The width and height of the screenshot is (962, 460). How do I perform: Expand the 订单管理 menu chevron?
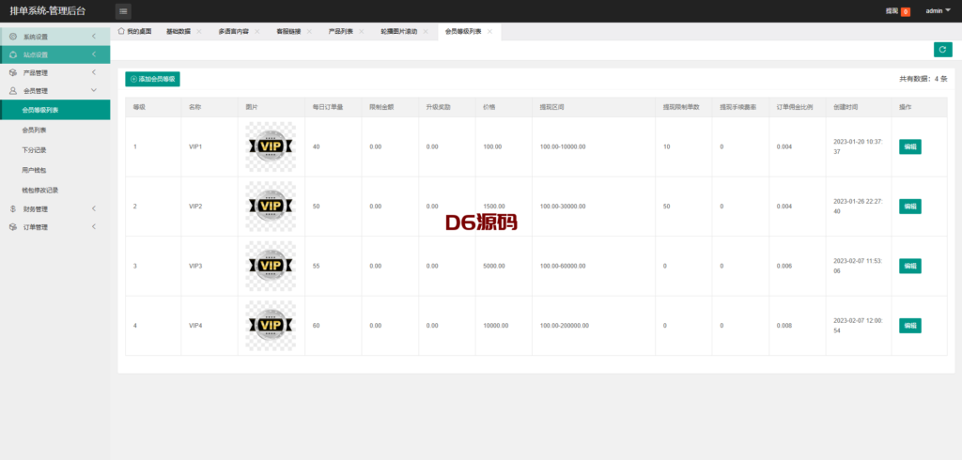click(94, 227)
